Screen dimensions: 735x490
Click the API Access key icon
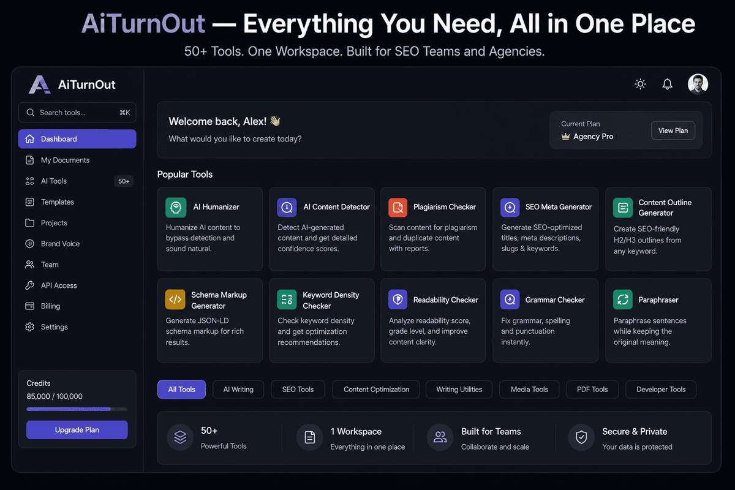coord(29,285)
